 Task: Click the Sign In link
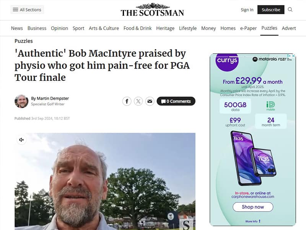(x=247, y=10)
